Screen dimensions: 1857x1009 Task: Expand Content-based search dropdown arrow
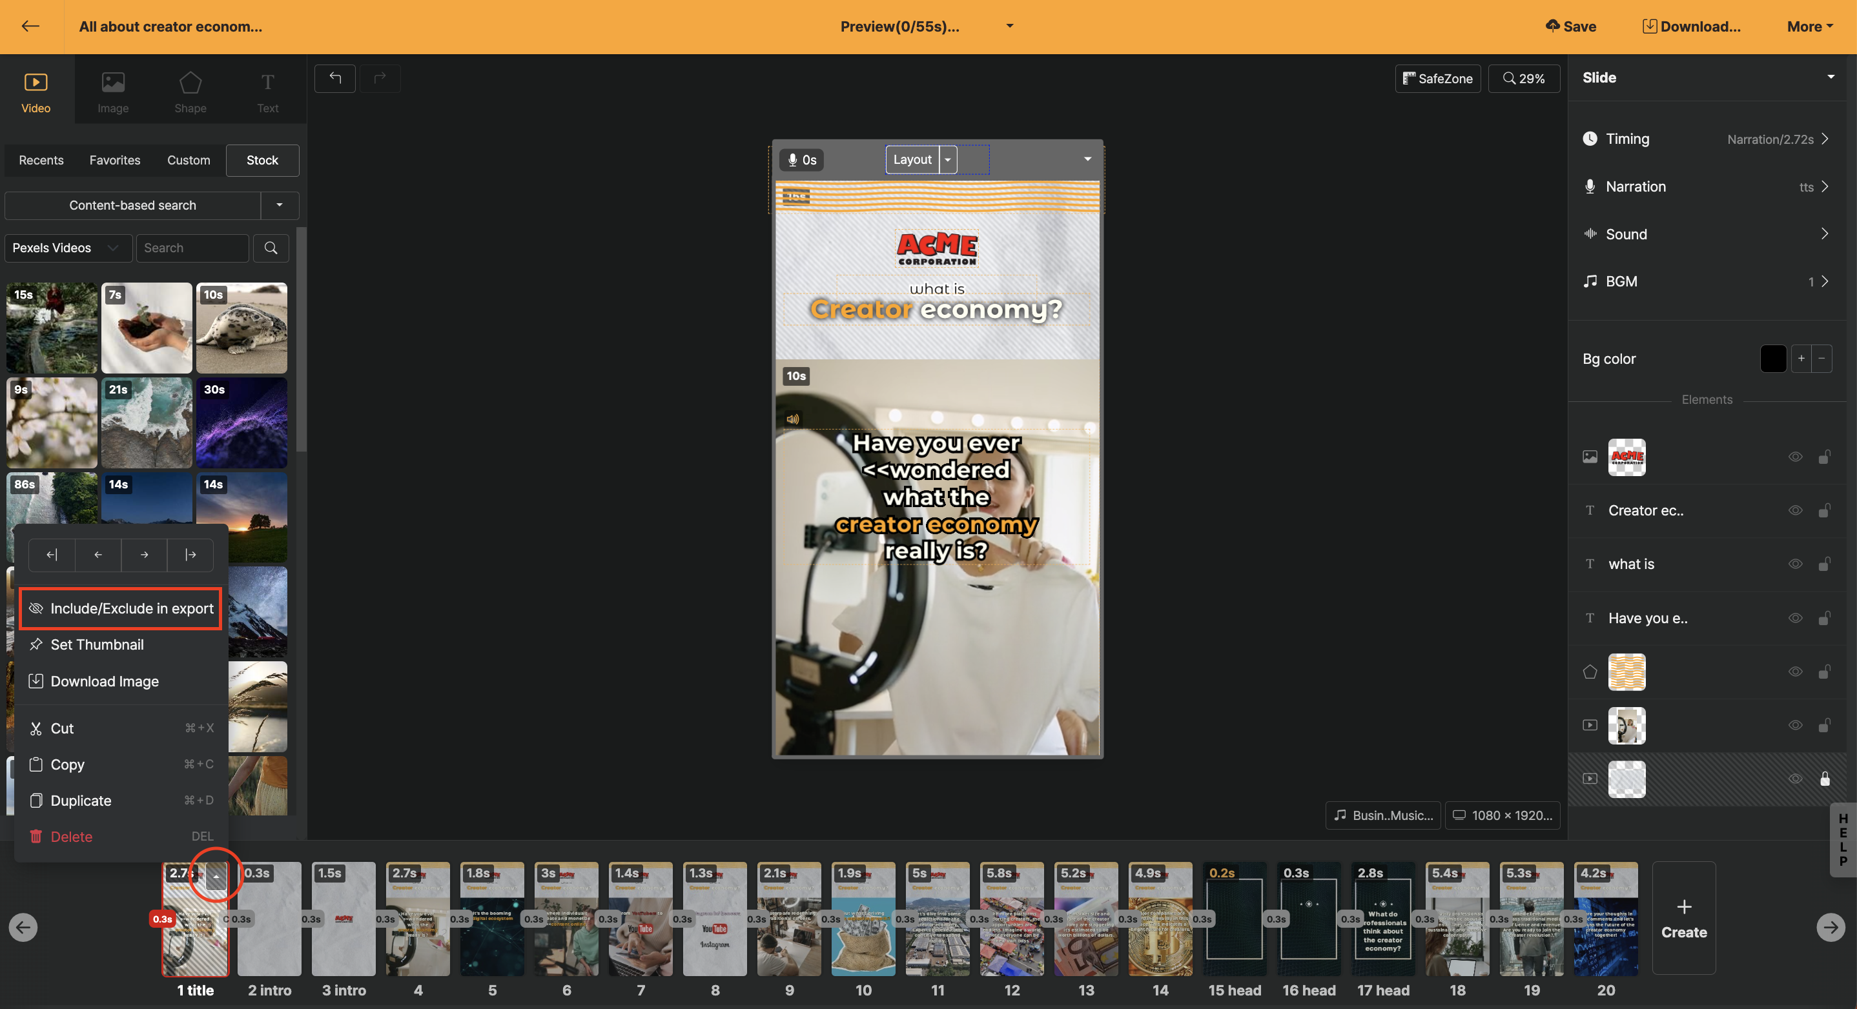coord(280,205)
